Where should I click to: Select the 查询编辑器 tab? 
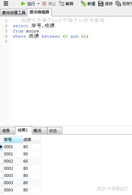39,12
